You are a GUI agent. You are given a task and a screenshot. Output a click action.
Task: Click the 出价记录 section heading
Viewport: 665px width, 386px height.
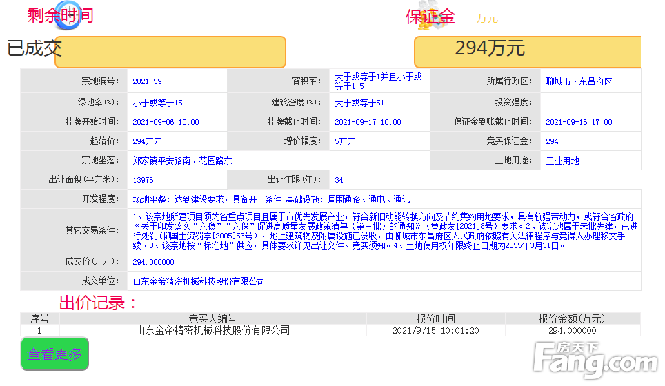98,303
